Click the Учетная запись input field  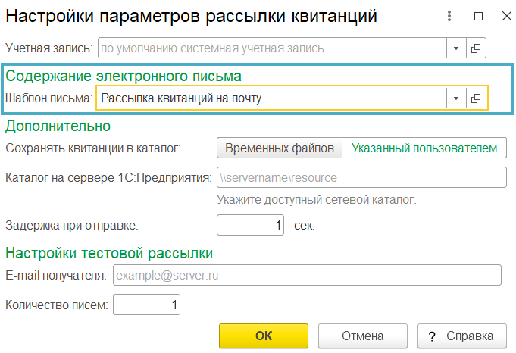click(x=272, y=48)
